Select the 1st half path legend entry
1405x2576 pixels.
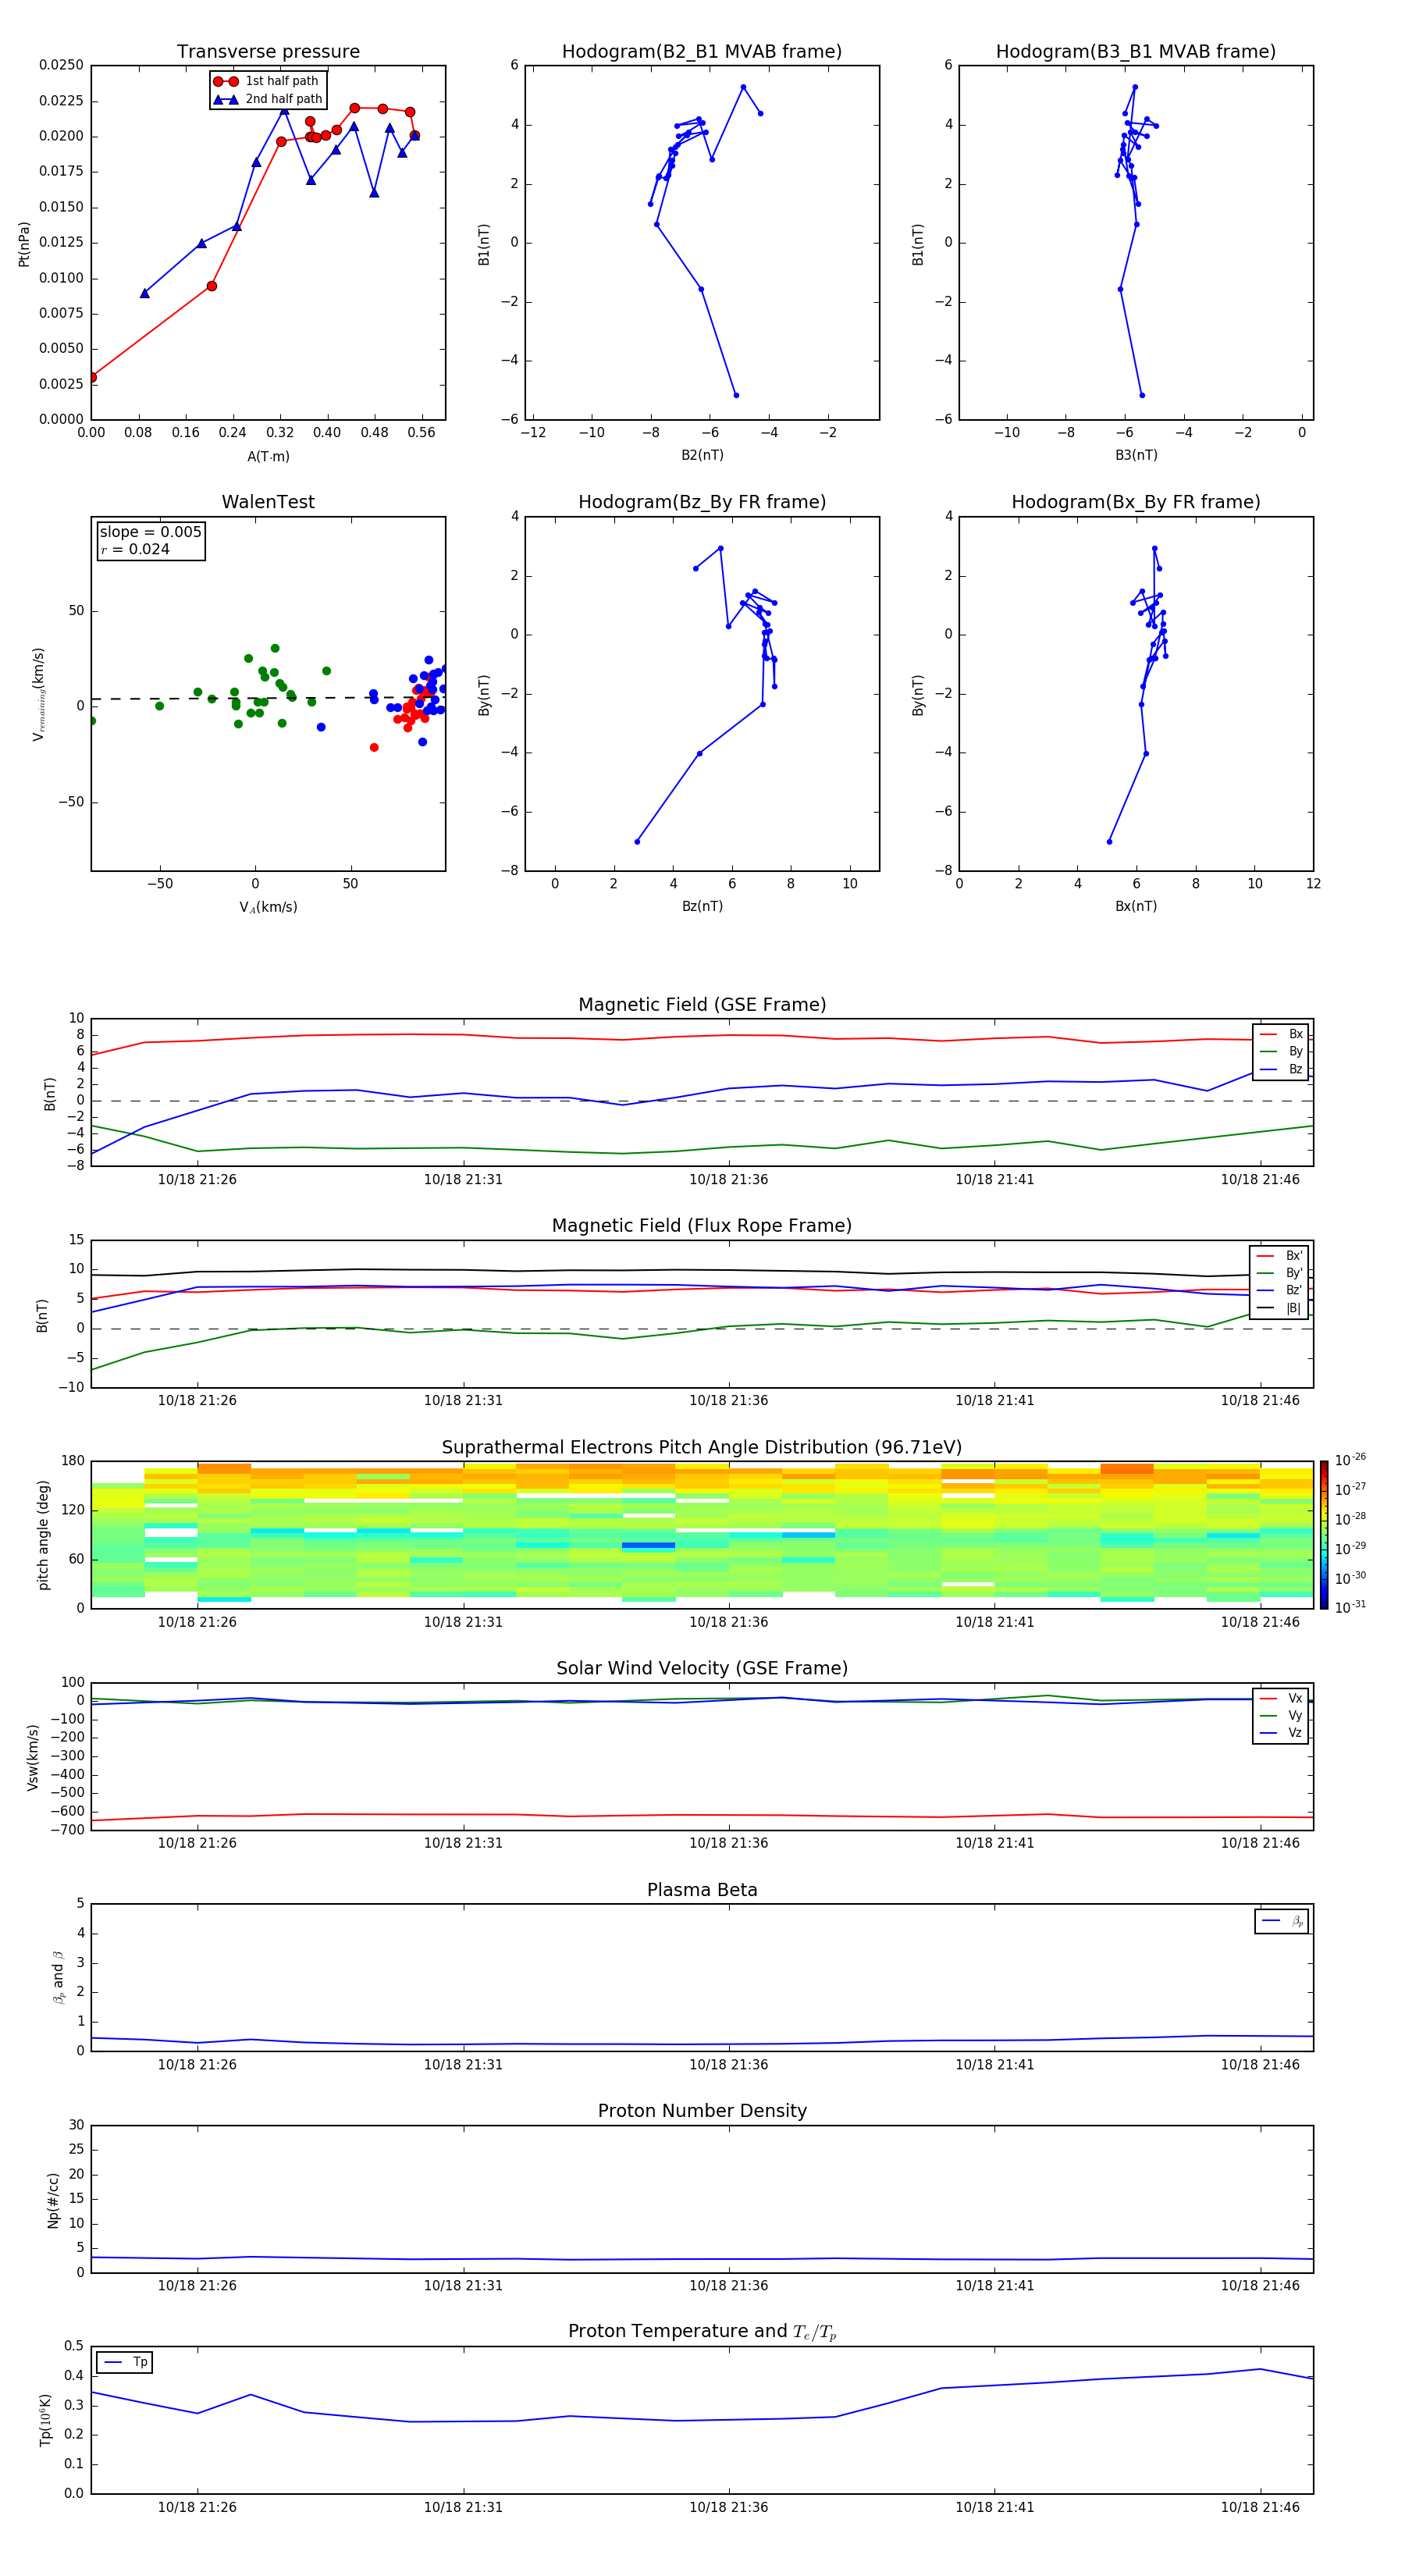coord(267,81)
